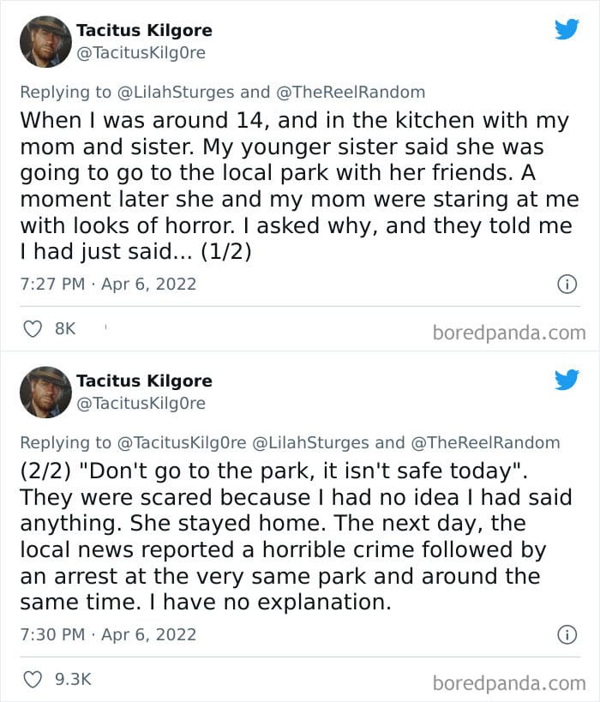600x702 pixels.
Task: Visit @TacitusKilg0re handle under second tweet name
Action: pos(141,404)
